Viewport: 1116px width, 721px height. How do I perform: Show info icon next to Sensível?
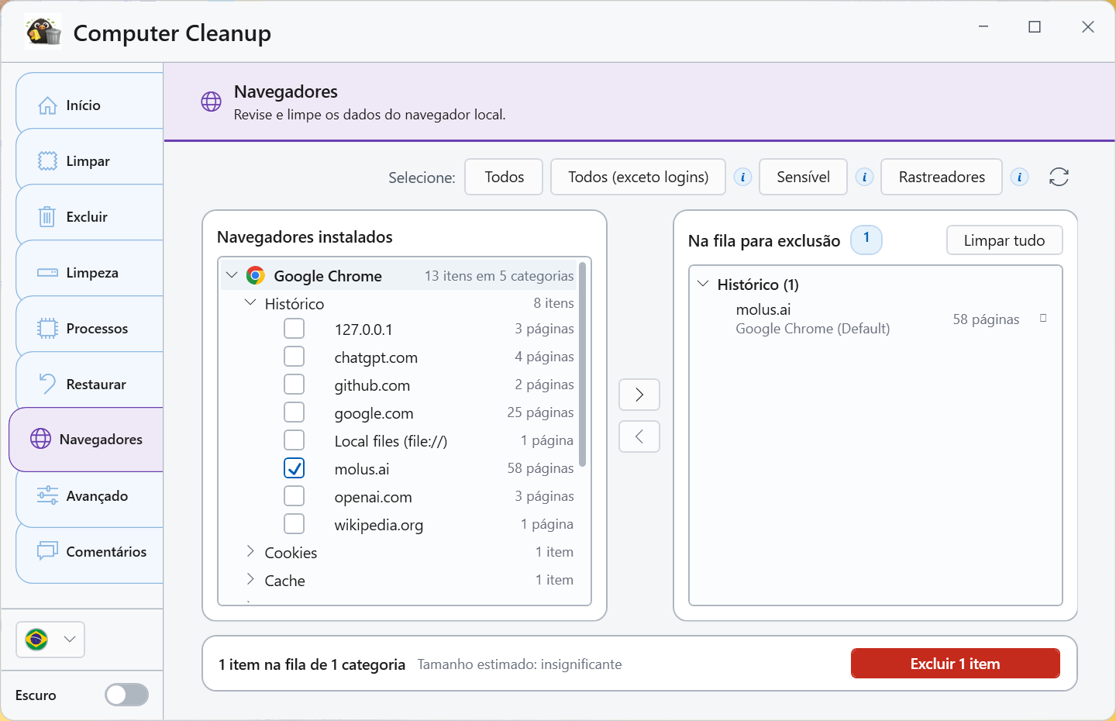tap(864, 178)
